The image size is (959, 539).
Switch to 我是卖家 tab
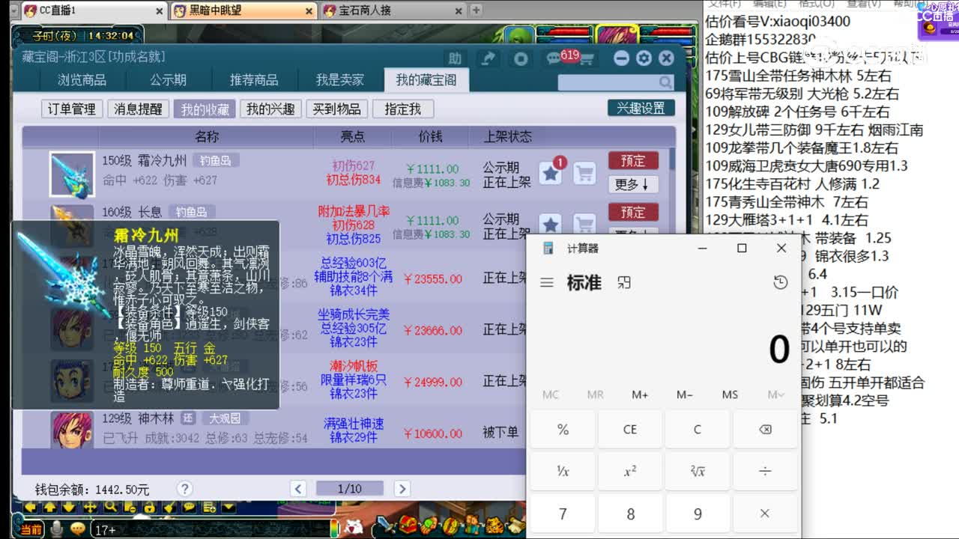coord(339,80)
